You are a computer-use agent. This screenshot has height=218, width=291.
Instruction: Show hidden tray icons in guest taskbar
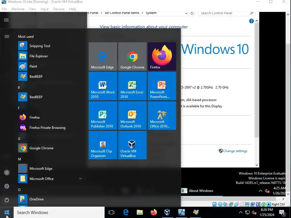coord(261,191)
